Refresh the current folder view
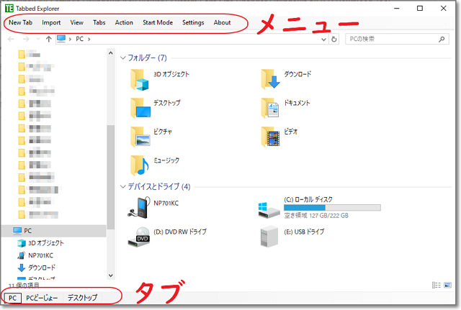The height and width of the screenshot is (310, 461). (335, 39)
